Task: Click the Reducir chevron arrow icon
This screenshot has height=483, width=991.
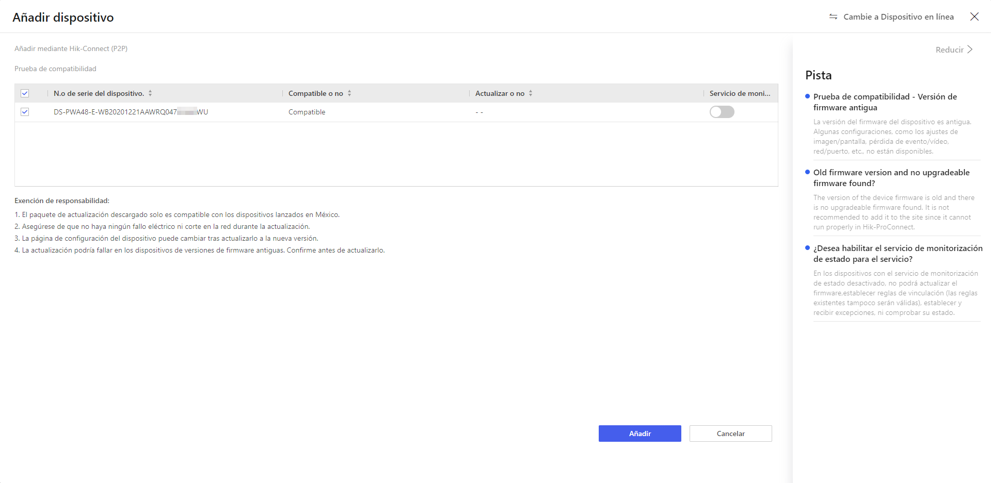Action: click(x=970, y=49)
